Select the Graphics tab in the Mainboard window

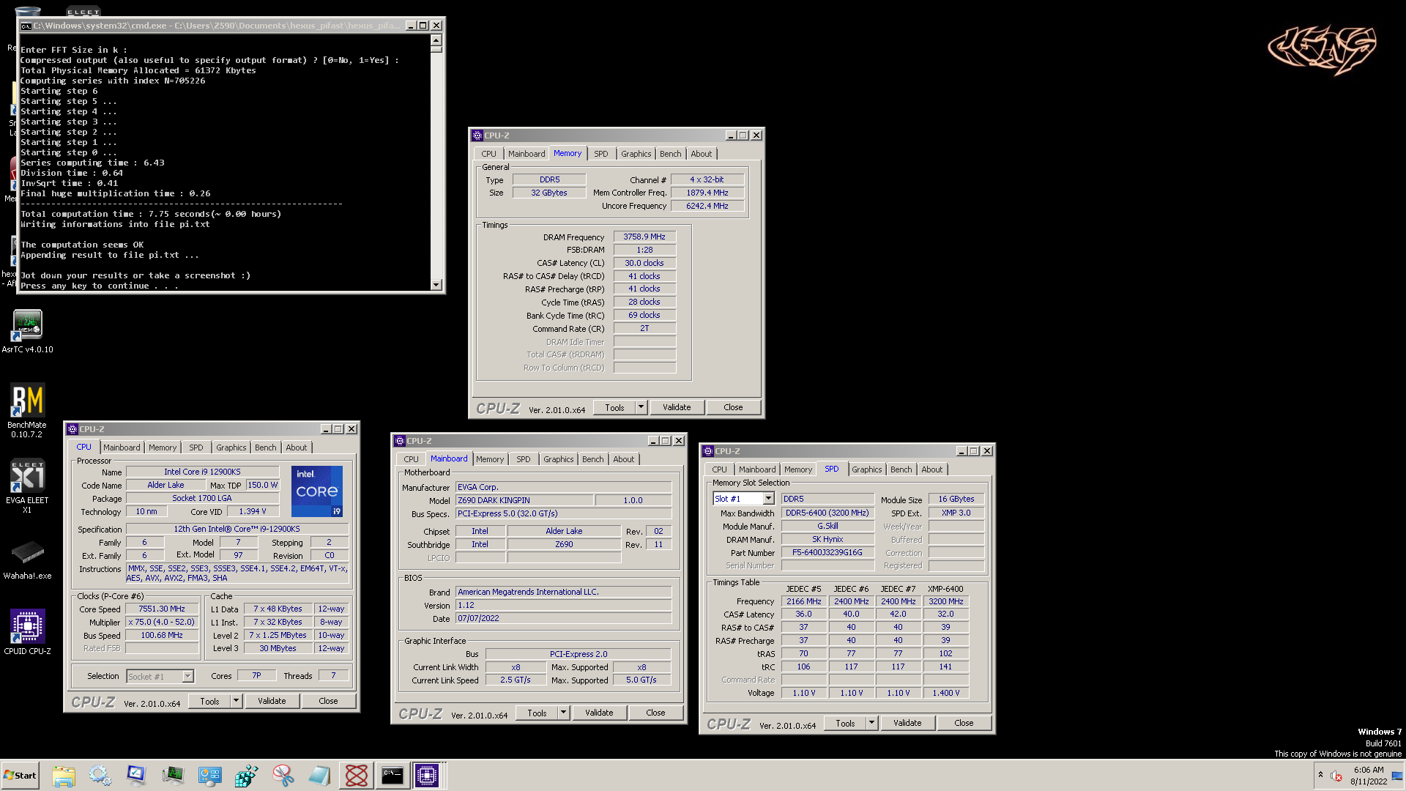[x=558, y=459]
